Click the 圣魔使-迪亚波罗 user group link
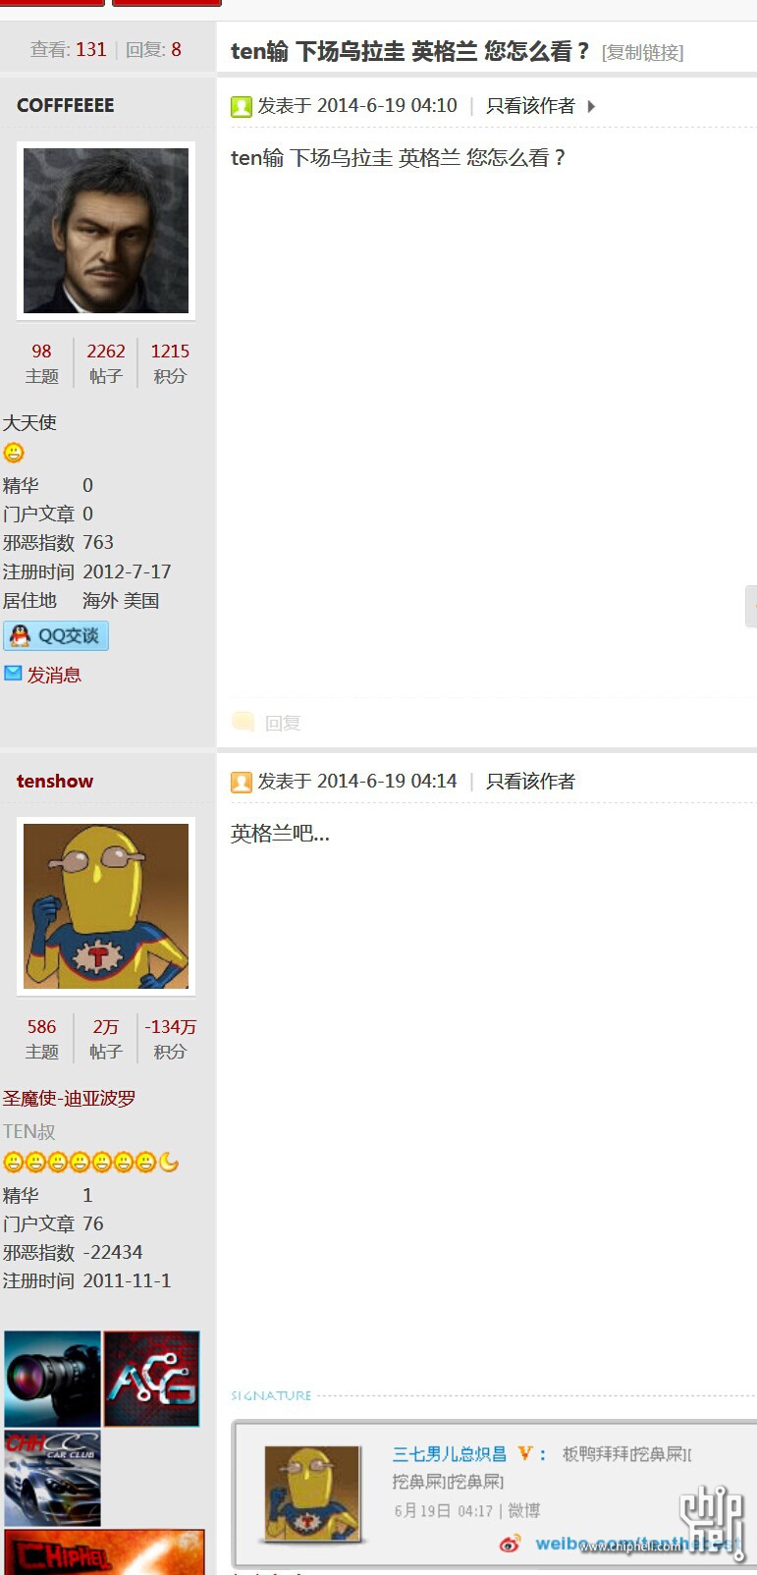 pyautogui.click(x=70, y=1098)
